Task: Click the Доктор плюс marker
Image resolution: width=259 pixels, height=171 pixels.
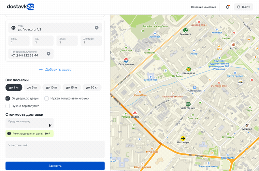Action: pyautogui.click(x=199, y=22)
